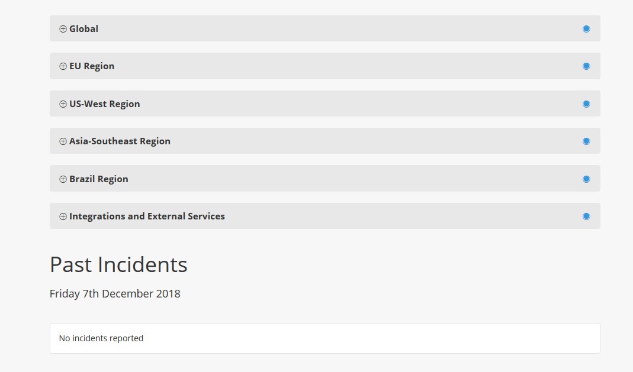Viewport: 633px width, 372px height.
Task: Click the plus-circle icon beside Global
Action: [63, 29]
